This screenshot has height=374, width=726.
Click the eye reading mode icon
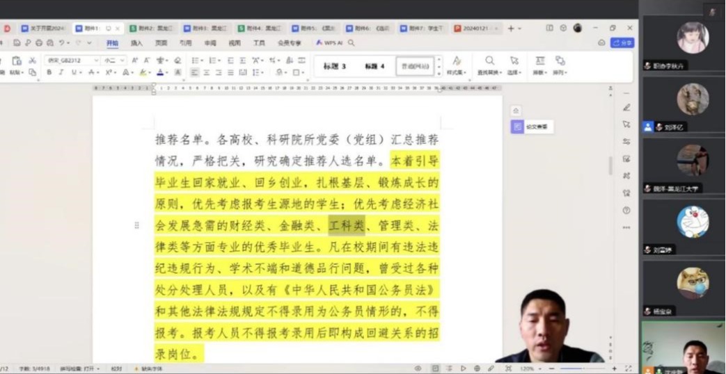click(x=418, y=368)
